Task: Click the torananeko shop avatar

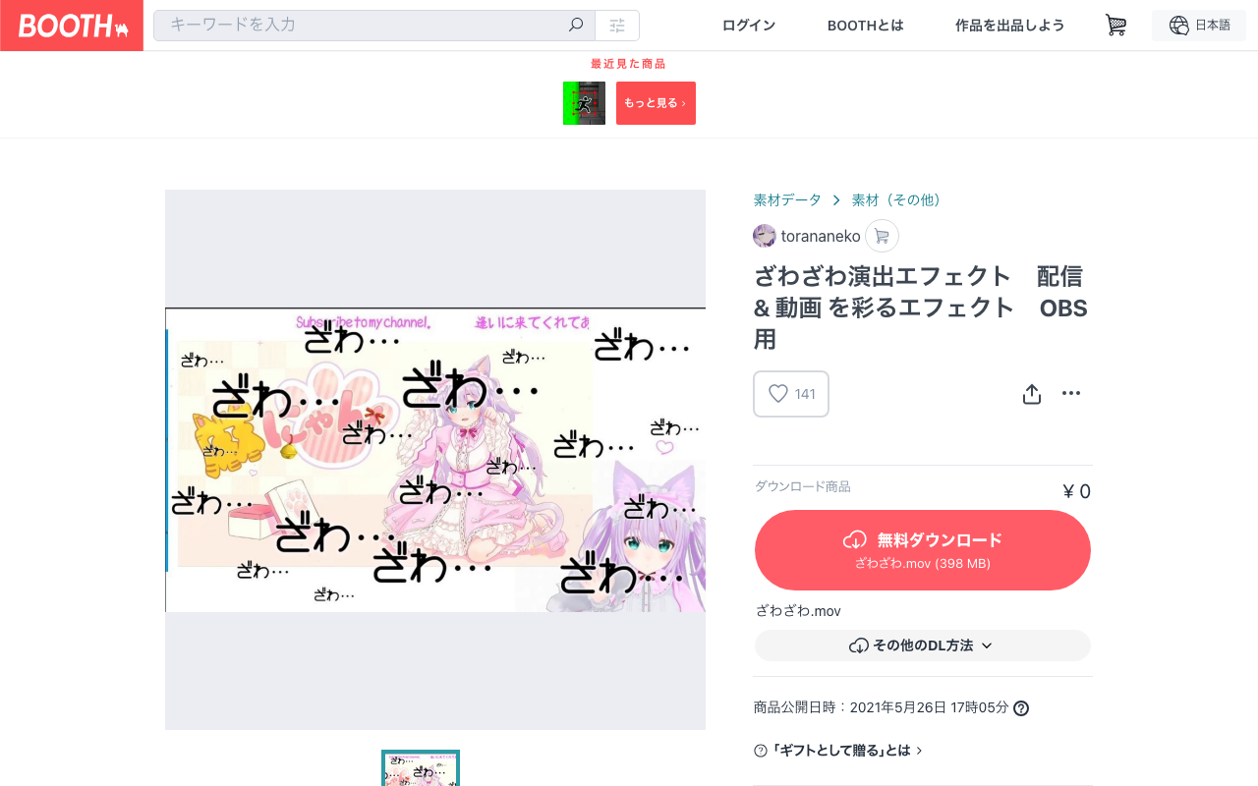Action: pyautogui.click(x=765, y=236)
